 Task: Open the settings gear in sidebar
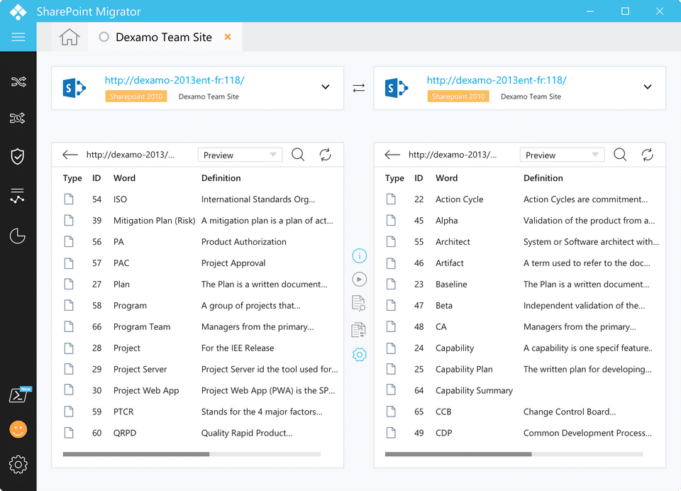tap(18, 465)
